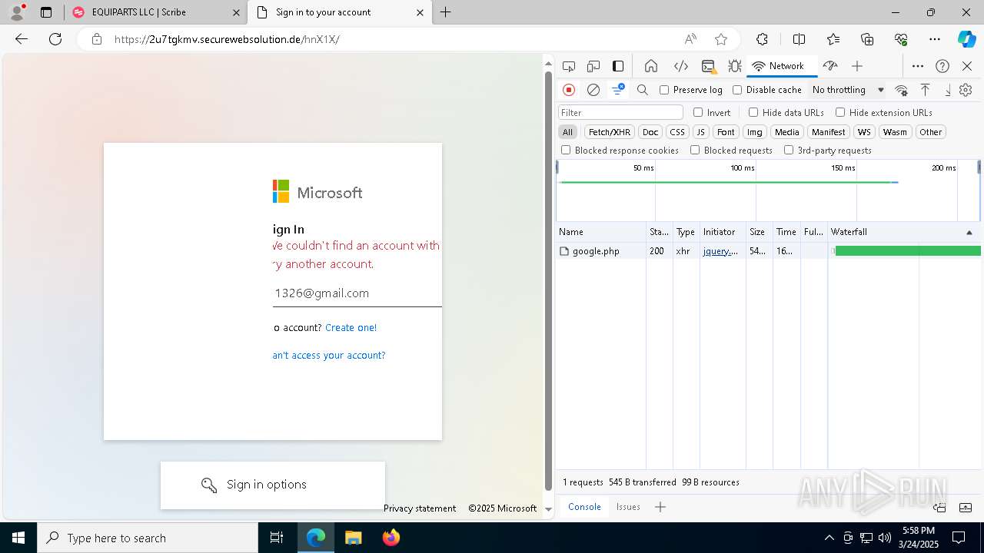Toggle the network filter icon
Screen dimensions: 984x553
click(617, 90)
